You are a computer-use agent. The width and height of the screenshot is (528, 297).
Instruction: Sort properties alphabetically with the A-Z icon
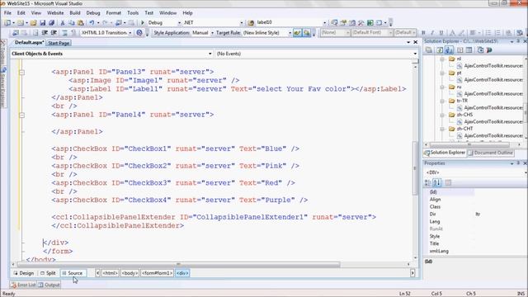coord(436,183)
